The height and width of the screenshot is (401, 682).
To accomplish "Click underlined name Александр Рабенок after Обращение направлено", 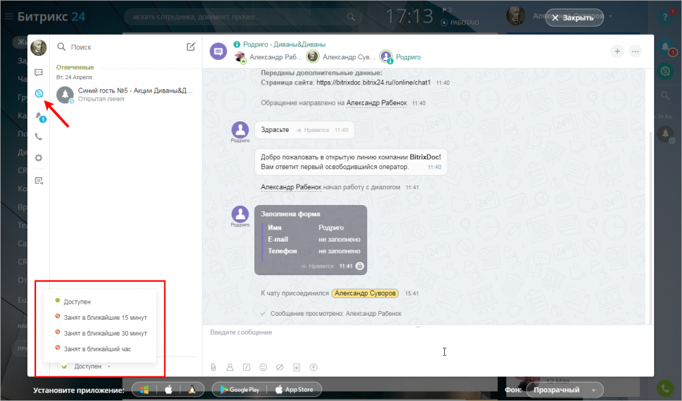I will (x=377, y=103).
